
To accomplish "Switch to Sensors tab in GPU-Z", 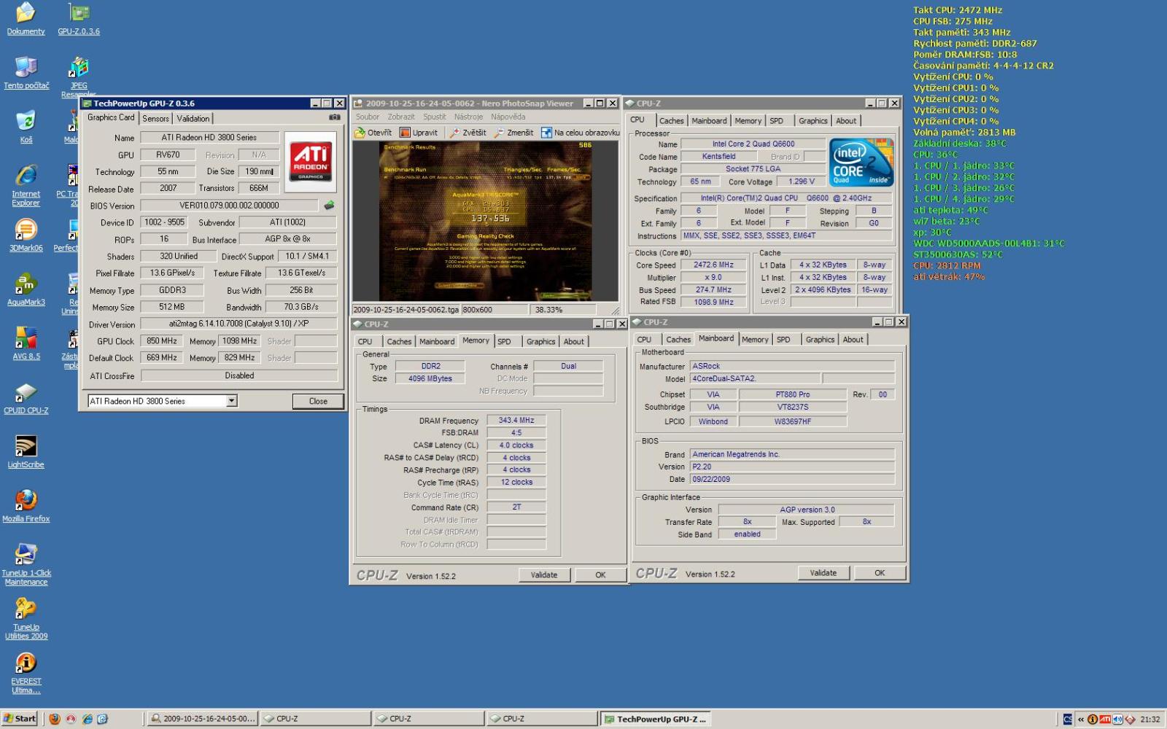I will (155, 118).
